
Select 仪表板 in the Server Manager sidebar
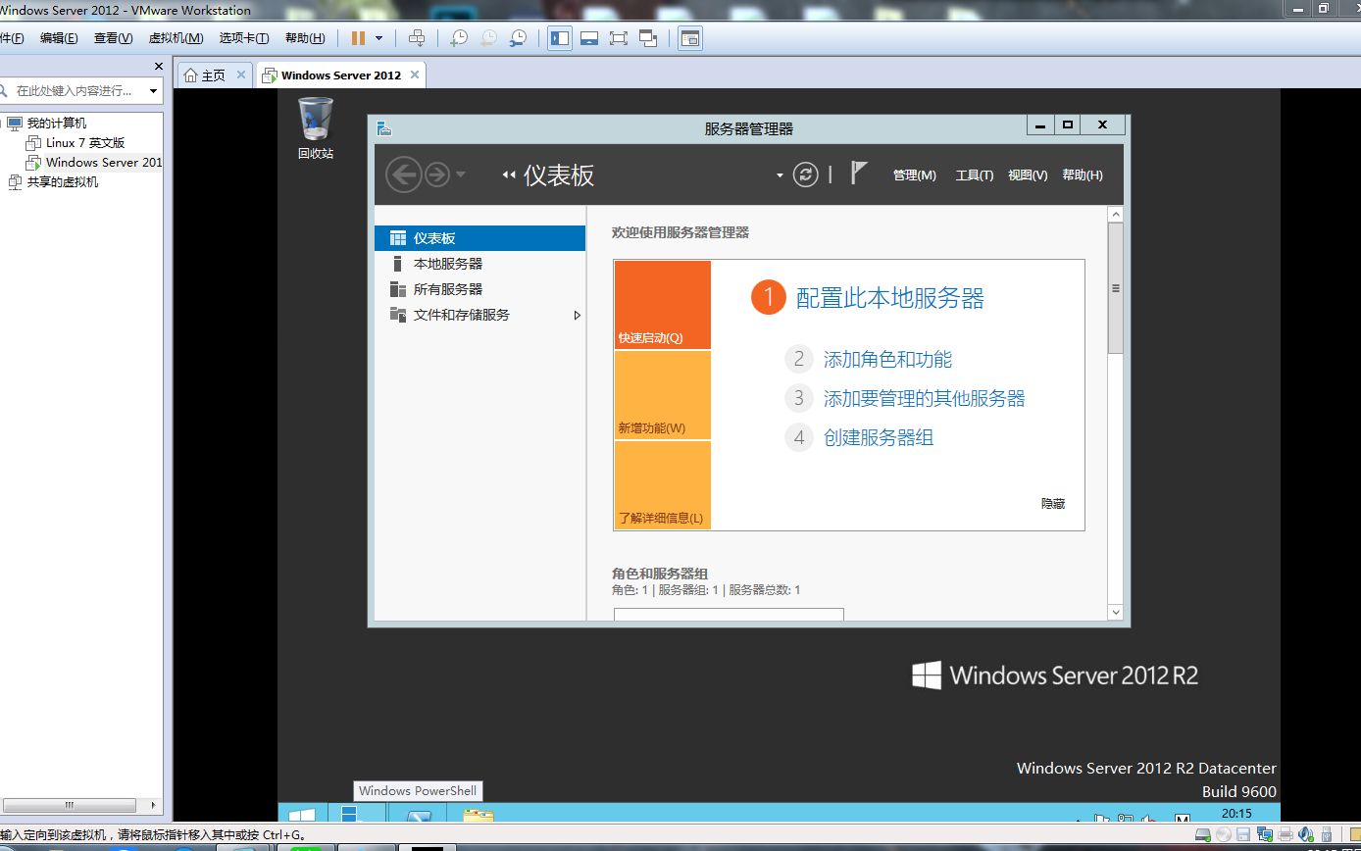click(x=479, y=238)
